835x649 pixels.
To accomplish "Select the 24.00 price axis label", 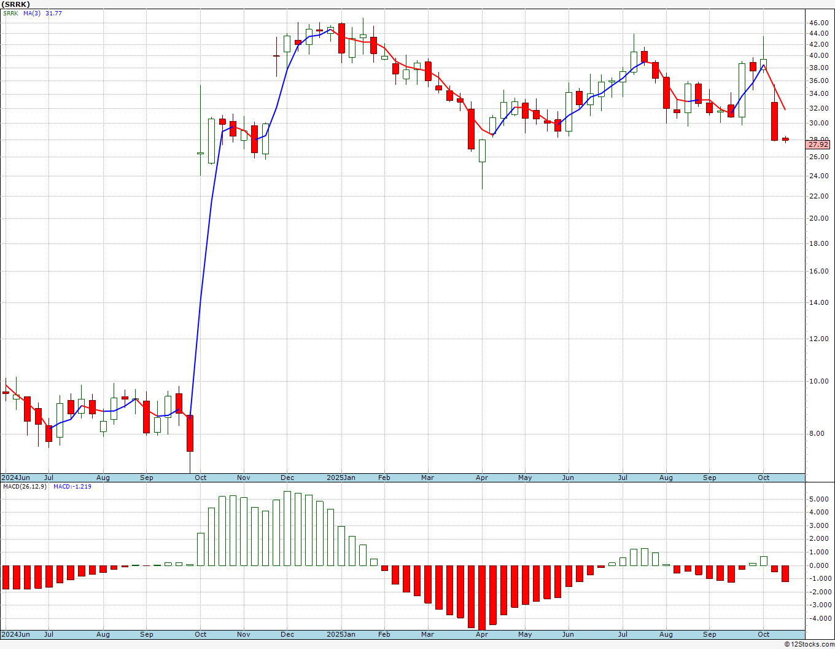I will 818,176.
